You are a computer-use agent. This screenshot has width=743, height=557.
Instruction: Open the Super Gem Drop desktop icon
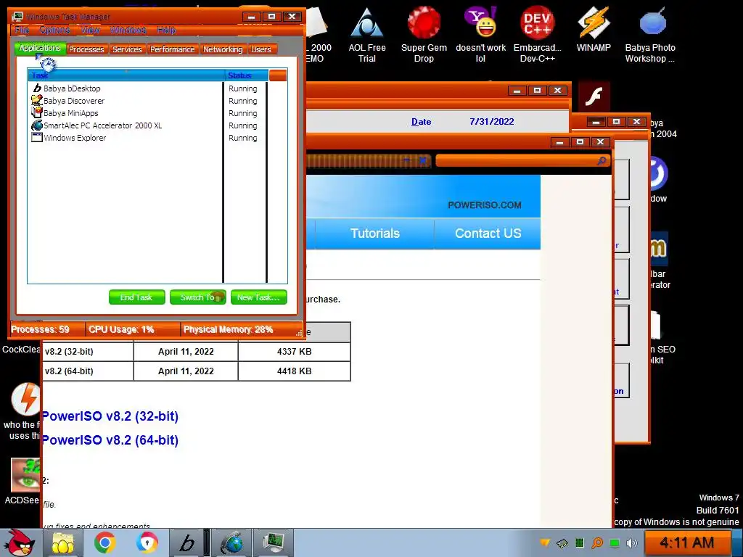424,35
